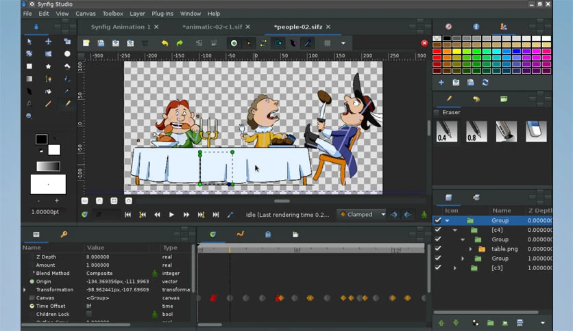Jump to the first frame

click(127, 215)
